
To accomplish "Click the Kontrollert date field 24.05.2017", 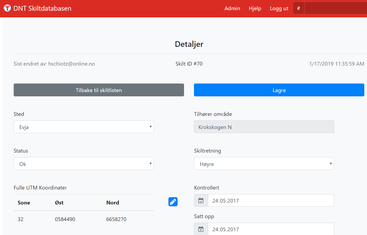I will (x=271, y=200).
